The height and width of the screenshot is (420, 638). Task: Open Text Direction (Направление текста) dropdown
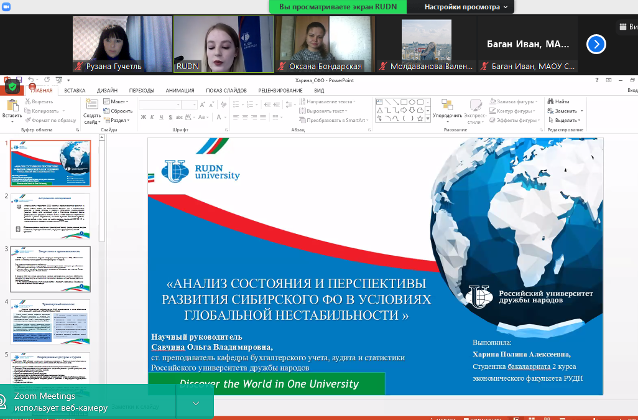(x=327, y=101)
